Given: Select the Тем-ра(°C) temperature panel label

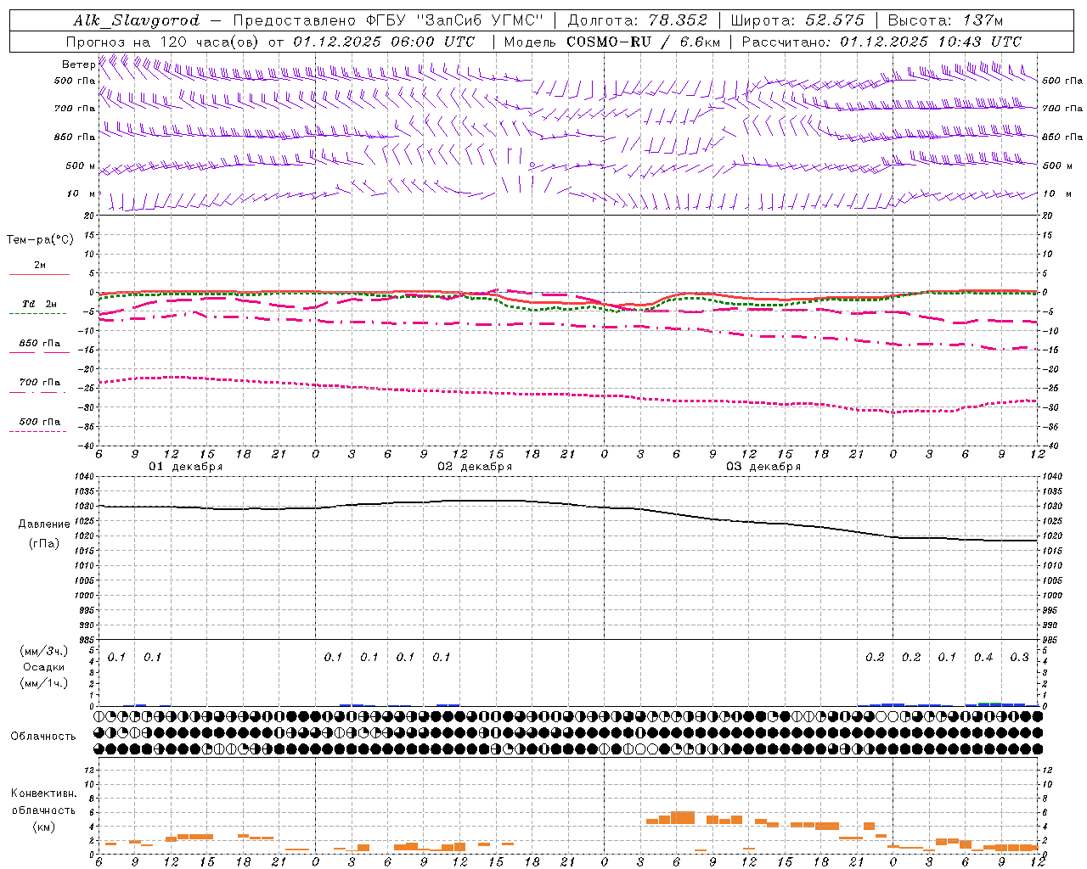Looking at the screenshot, I should (x=40, y=240).
